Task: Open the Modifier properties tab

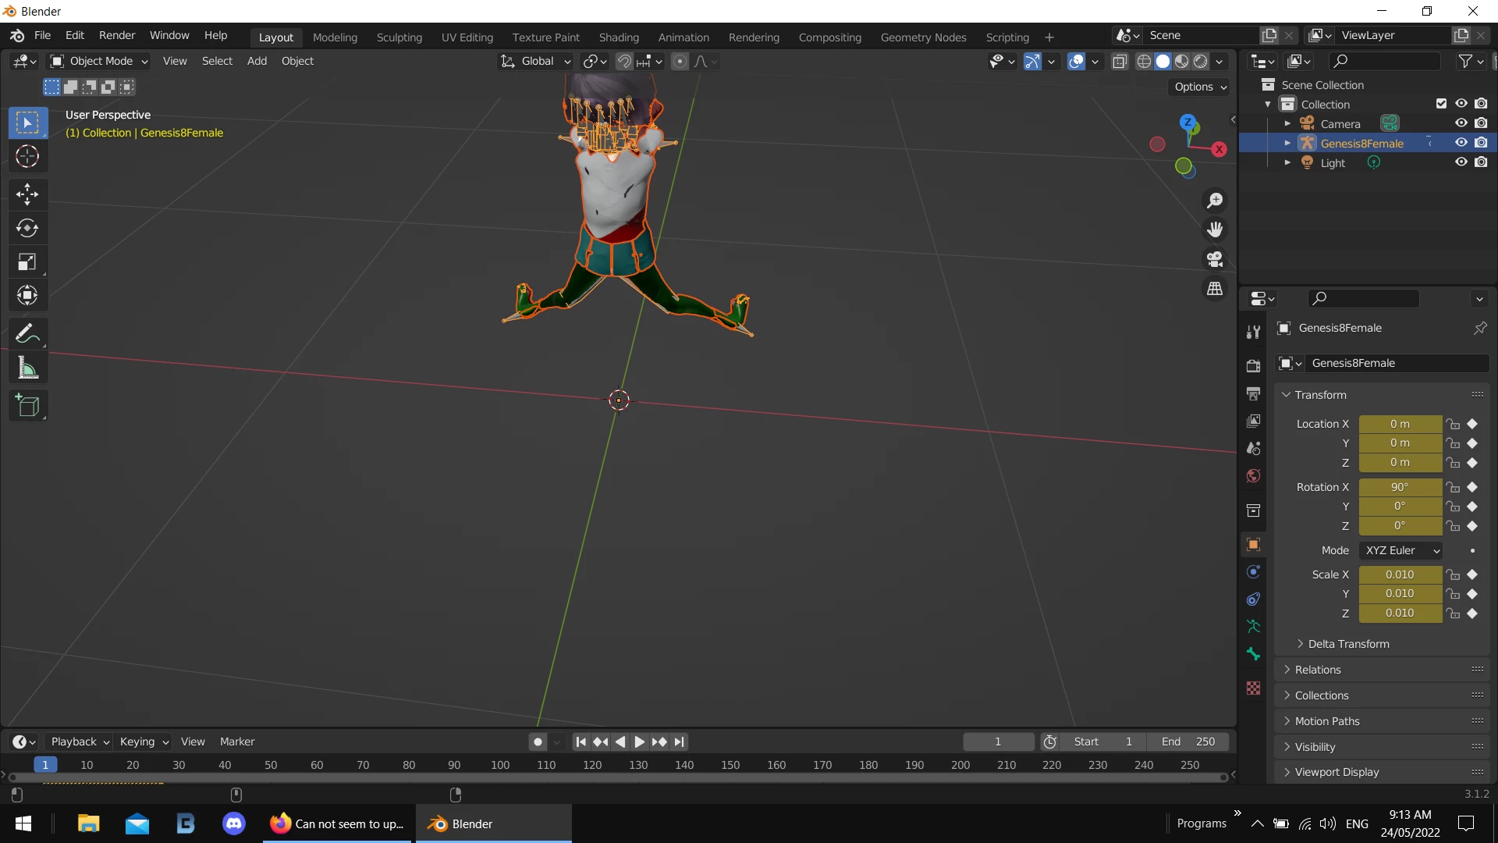Action: coord(1253,332)
